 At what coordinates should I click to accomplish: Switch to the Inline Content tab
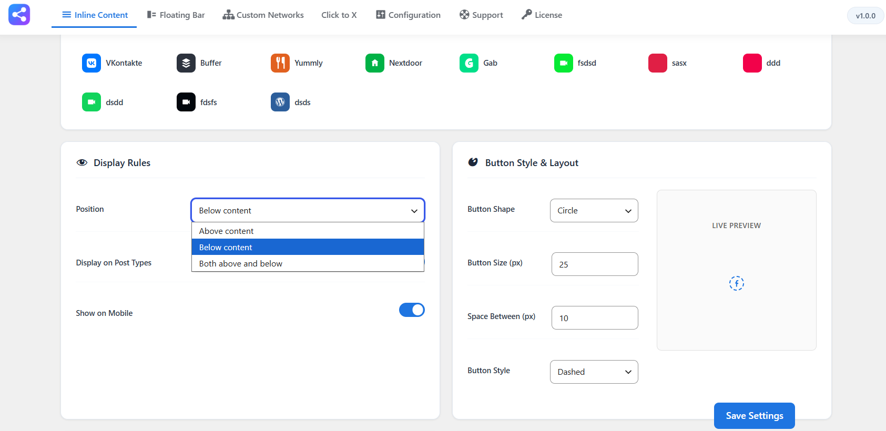(95, 15)
